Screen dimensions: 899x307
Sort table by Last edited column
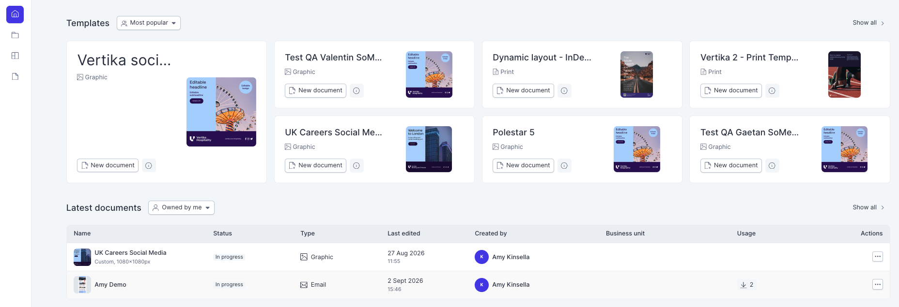pos(403,234)
